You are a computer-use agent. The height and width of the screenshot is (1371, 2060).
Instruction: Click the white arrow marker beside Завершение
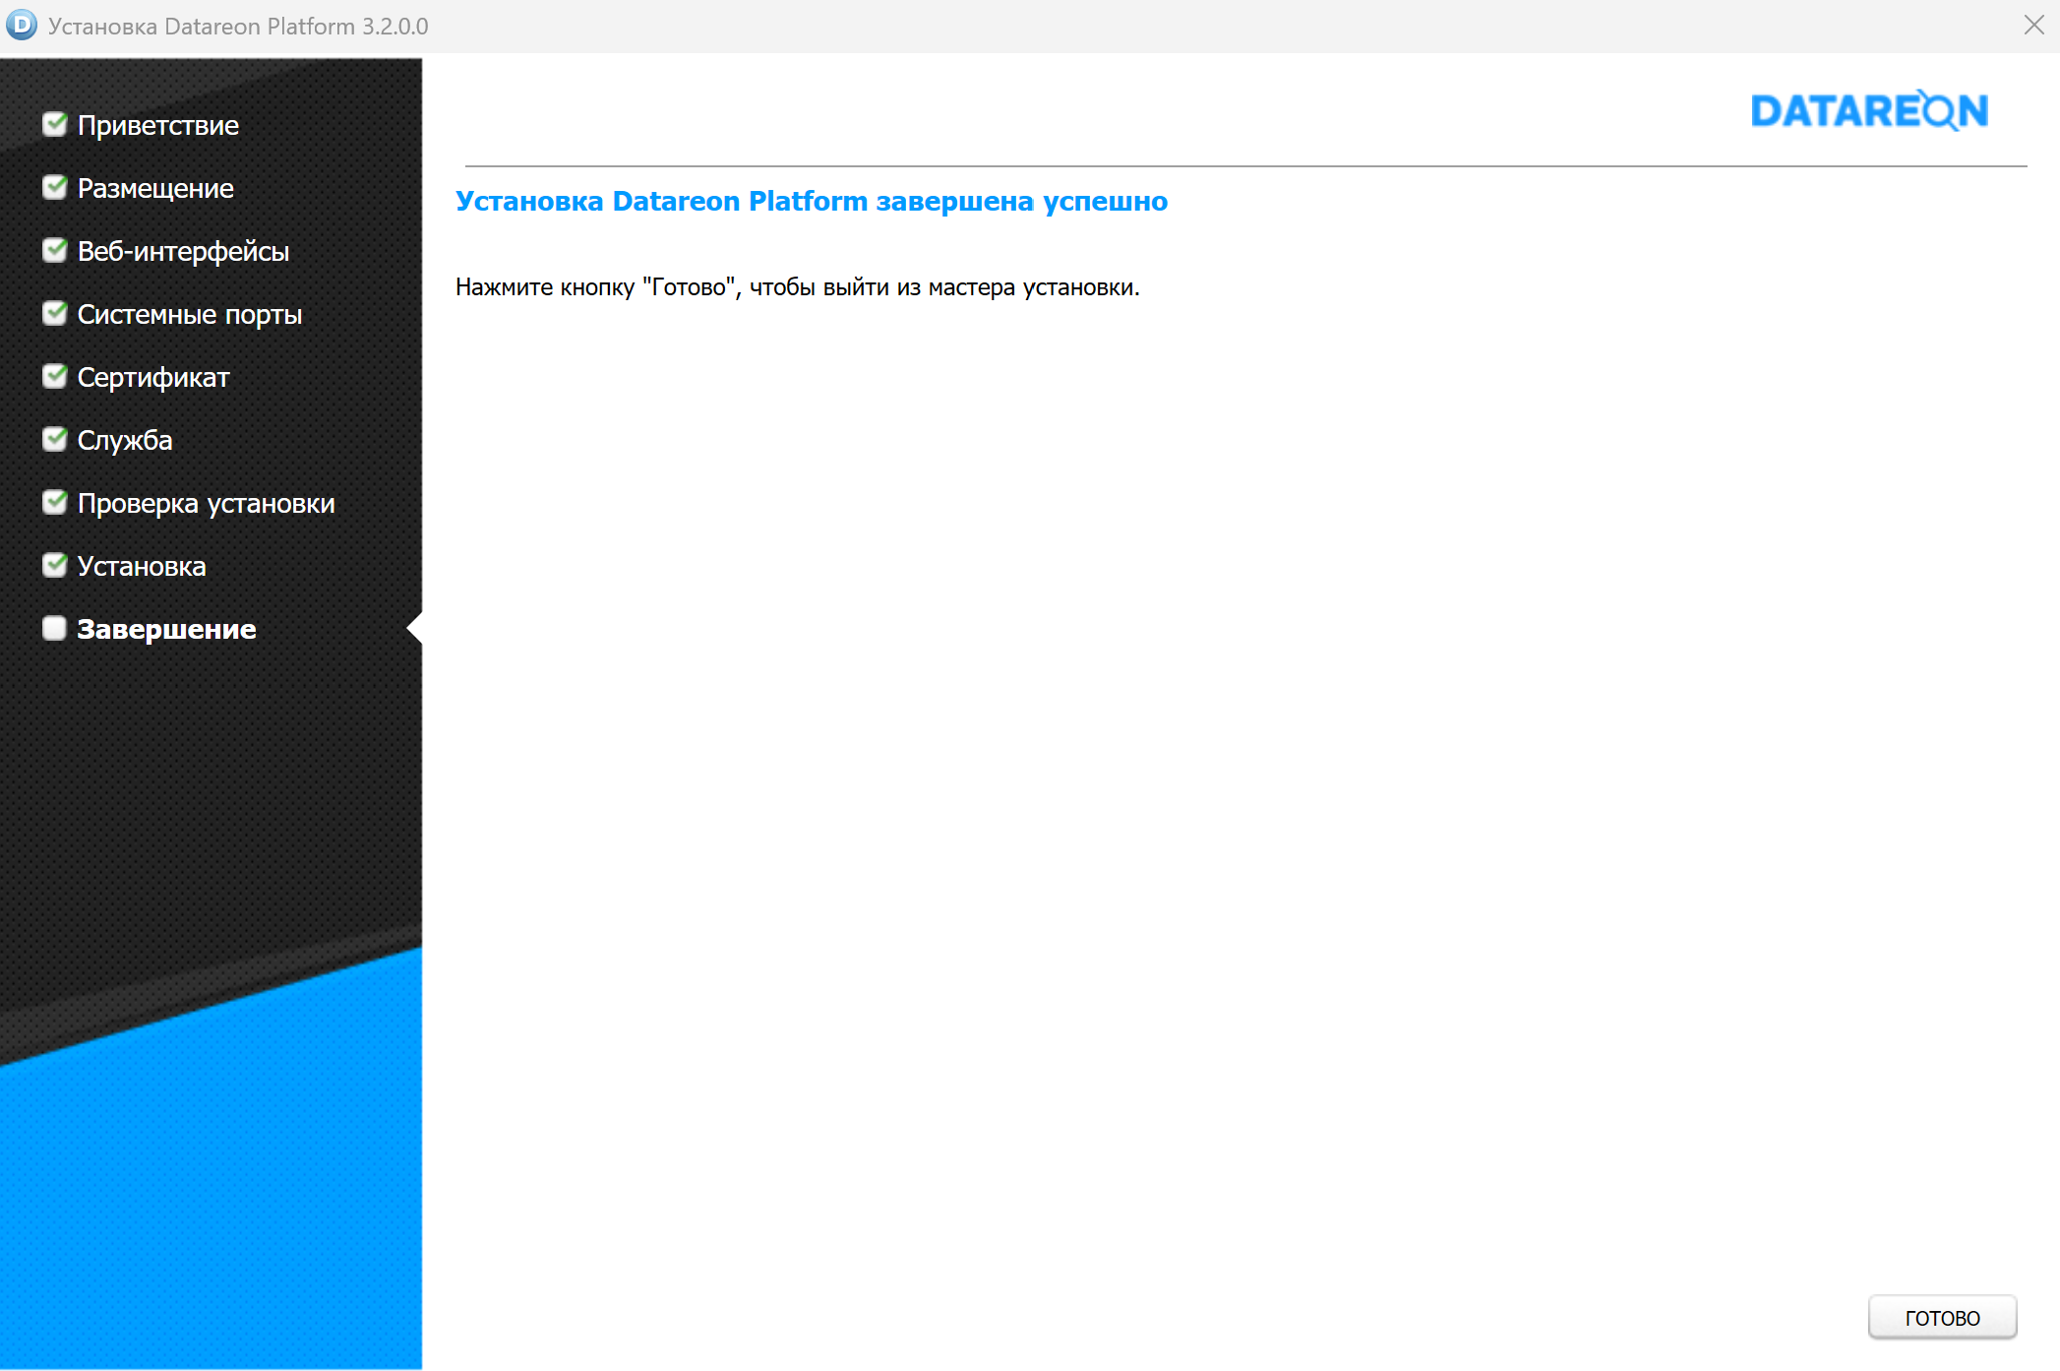pyautogui.click(x=415, y=628)
